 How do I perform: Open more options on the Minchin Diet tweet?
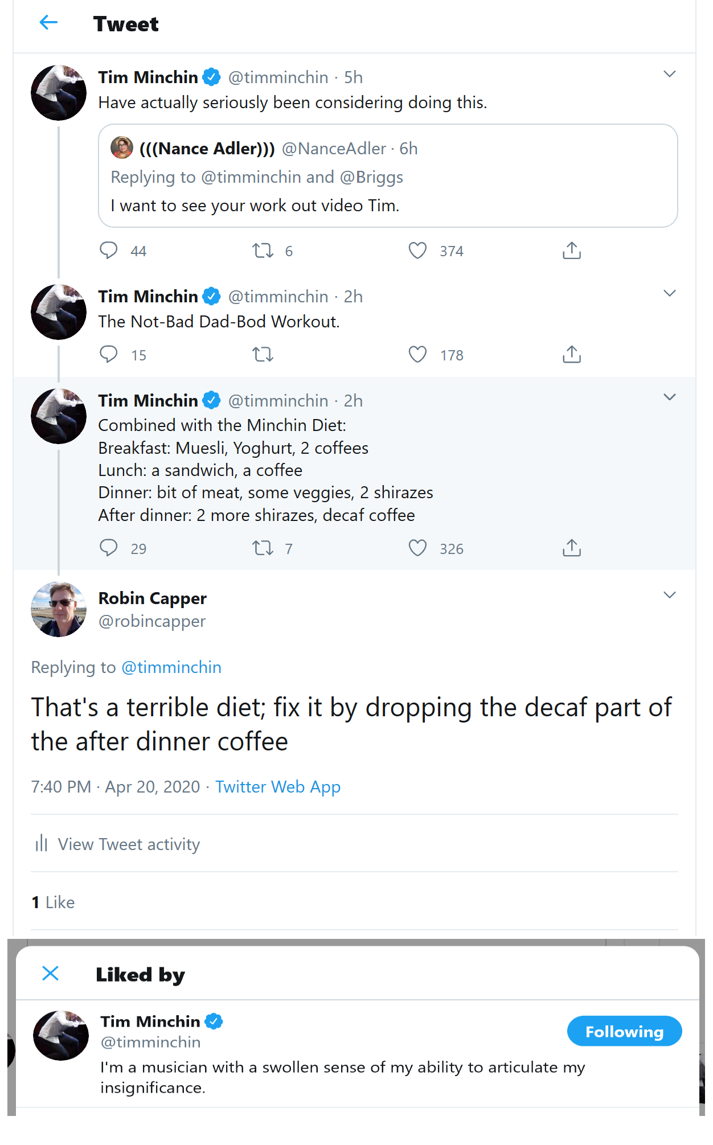(x=670, y=397)
